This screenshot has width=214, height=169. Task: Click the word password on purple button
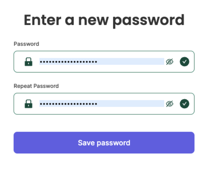tap(114, 143)
